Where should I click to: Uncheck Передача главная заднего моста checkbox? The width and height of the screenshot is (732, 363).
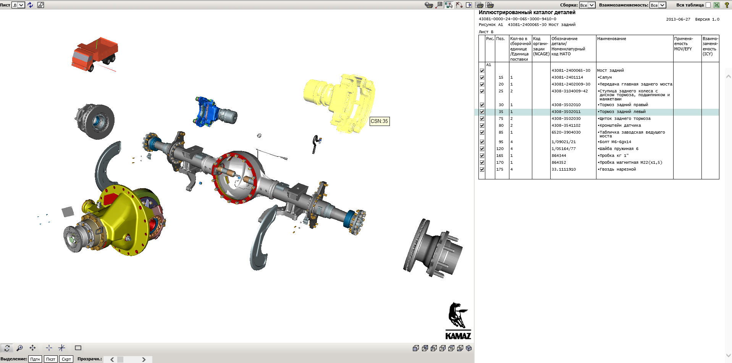[482, 84]
